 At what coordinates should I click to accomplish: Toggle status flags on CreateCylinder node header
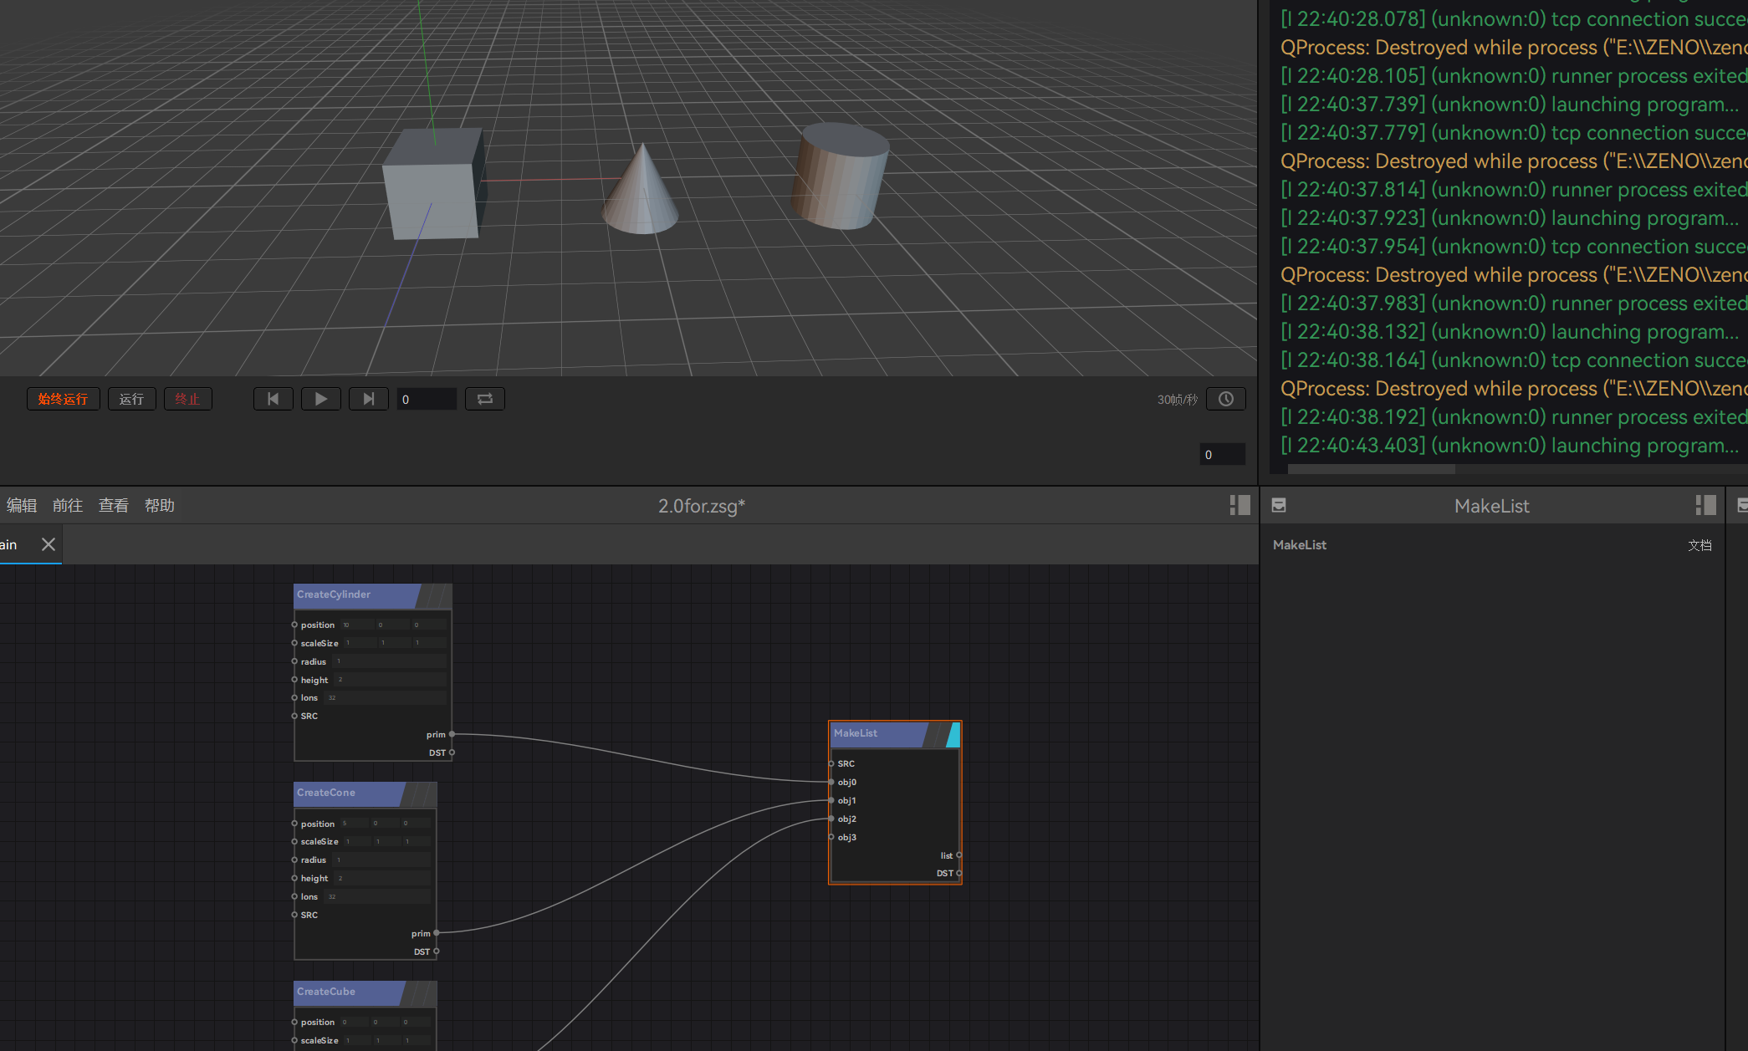434,595
